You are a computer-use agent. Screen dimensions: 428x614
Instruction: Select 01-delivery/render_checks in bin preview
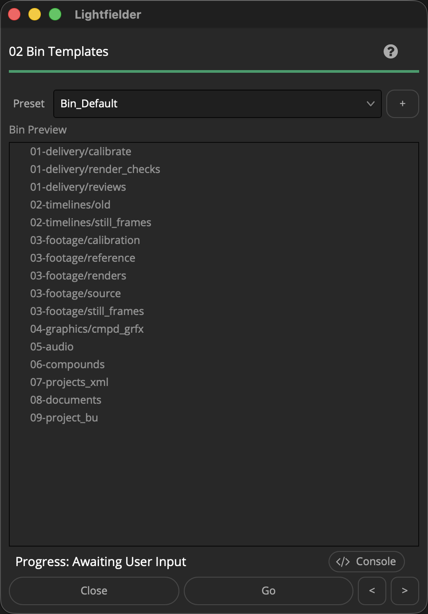click(x=95, y=169)
